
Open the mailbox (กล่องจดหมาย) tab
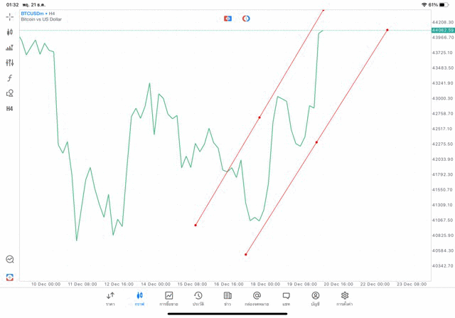(x=257, y=298)
